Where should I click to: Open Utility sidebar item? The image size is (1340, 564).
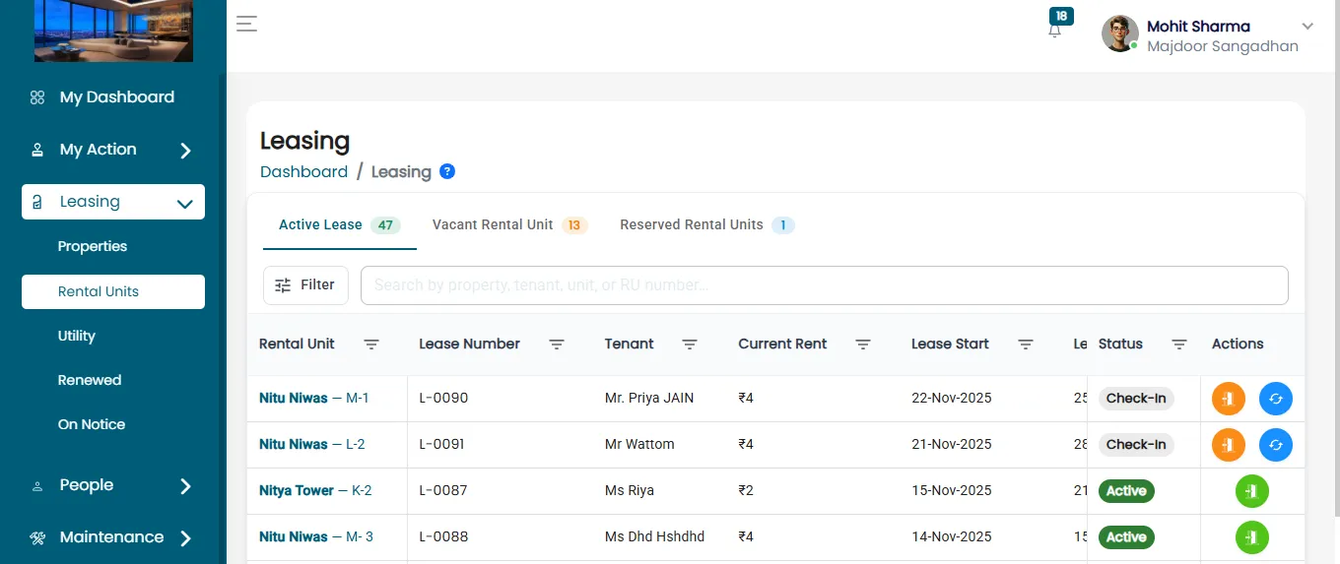pyautogui.click(x=77, y=336)
